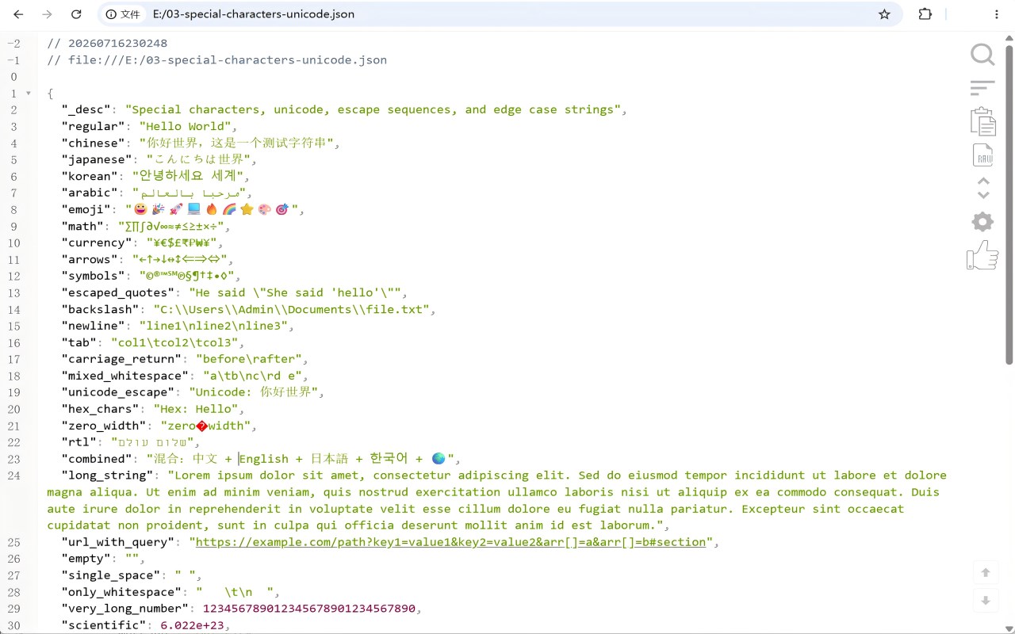The height and width of the screenshot is (634, 1015).
Task: Click the file path comment line
Action: (216, 59)
